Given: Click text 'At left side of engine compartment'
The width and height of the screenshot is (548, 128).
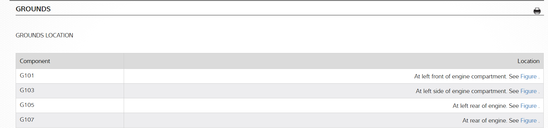Looking at the screenshot, I should coord(461,91).
